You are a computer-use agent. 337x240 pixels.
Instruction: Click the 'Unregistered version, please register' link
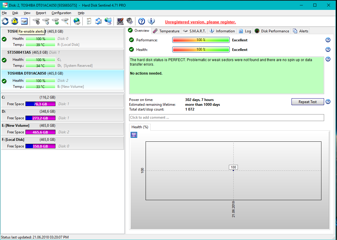tap(200, 22)
